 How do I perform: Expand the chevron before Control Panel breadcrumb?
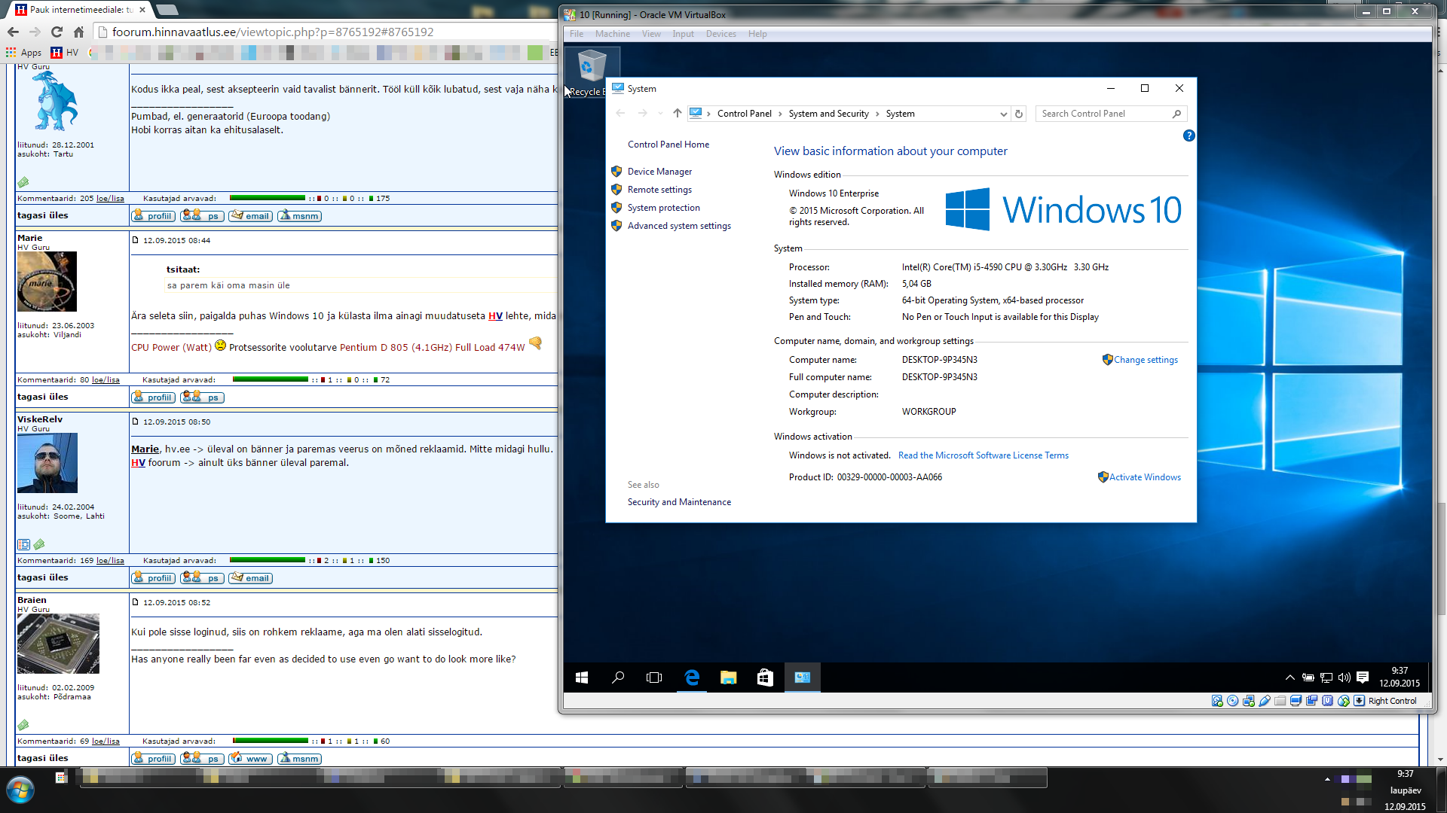pos(708,114)
